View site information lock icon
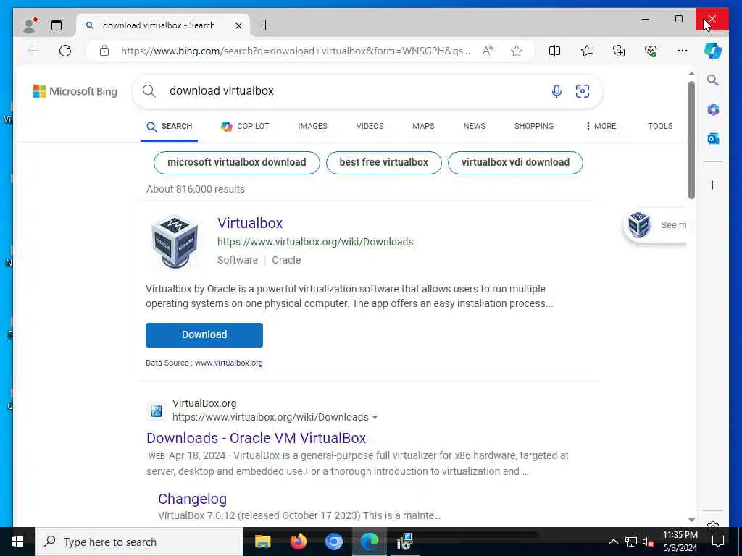The width and height of the screenshot is (742, 556). 104,51
